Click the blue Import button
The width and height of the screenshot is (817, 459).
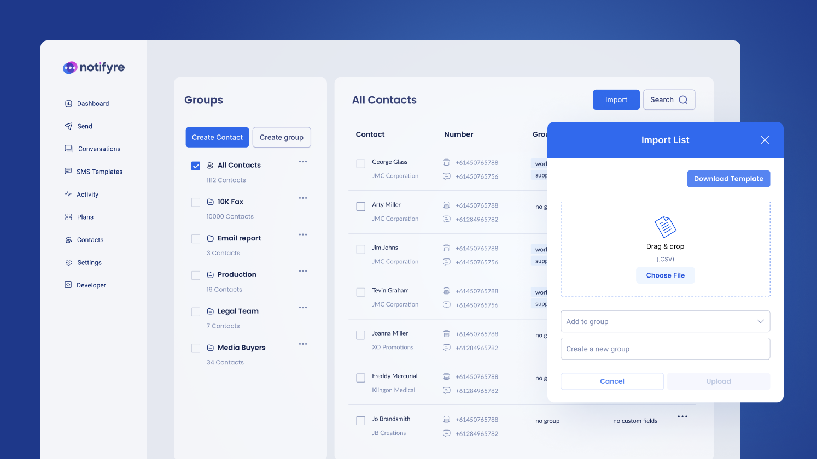[x=616, y=99]
